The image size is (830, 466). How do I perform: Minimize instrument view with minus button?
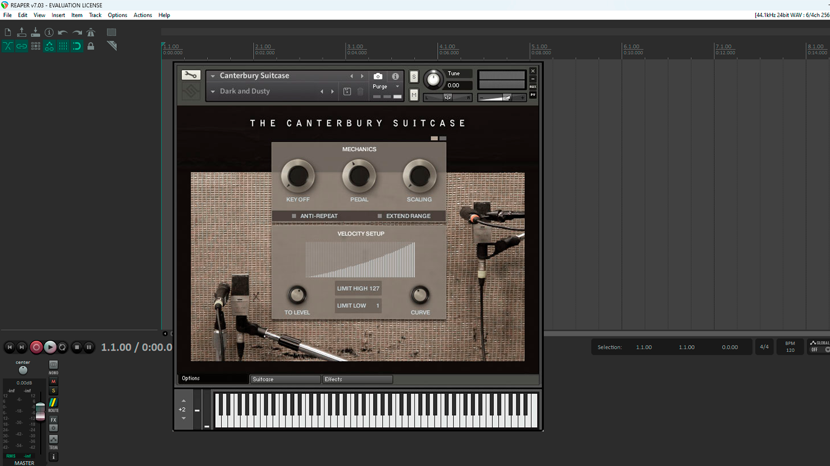(x=533, y=79)
